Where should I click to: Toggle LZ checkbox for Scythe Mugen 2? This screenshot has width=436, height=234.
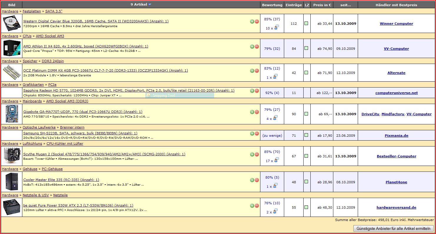click(x=306, y=156)
